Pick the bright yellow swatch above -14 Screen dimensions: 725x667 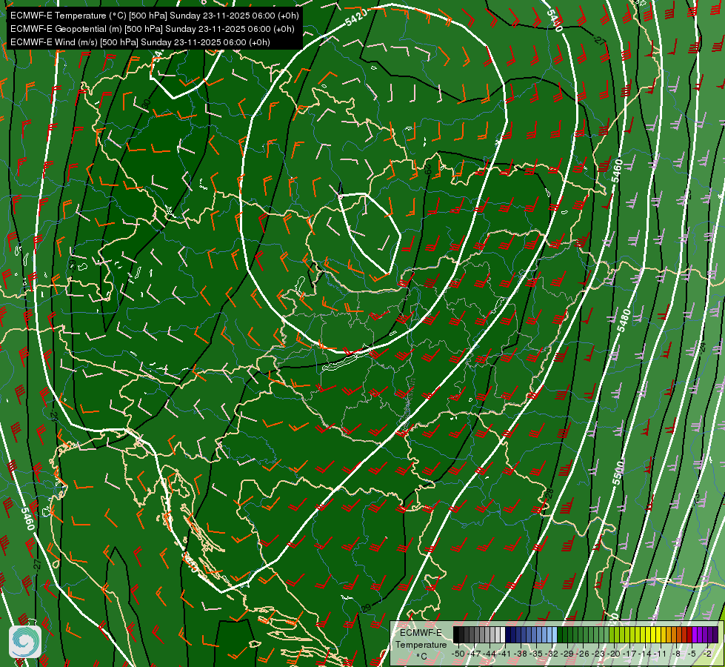pos(648,634)
